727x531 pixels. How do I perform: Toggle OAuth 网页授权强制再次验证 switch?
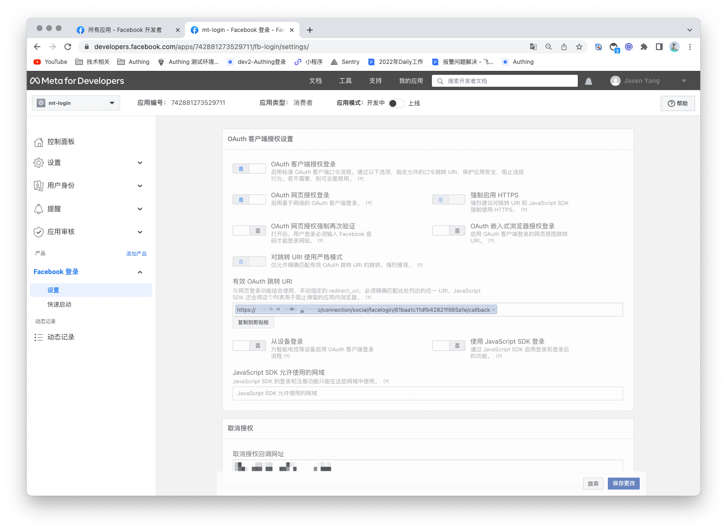pos(249,231)
